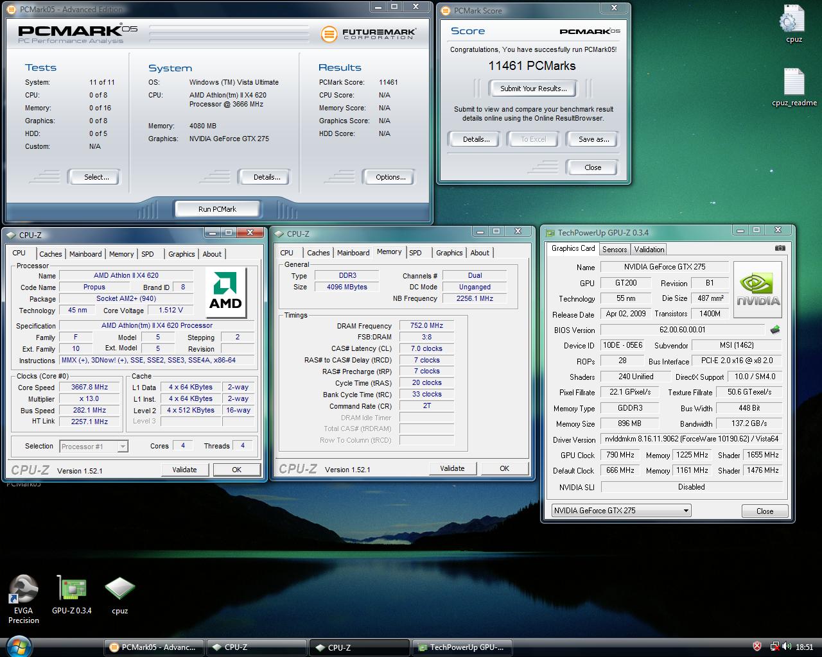Click the NVIDIA logo in GPU-Z
Image resolution: width=822 pixels, height=657 pixels.
point(758,289)
